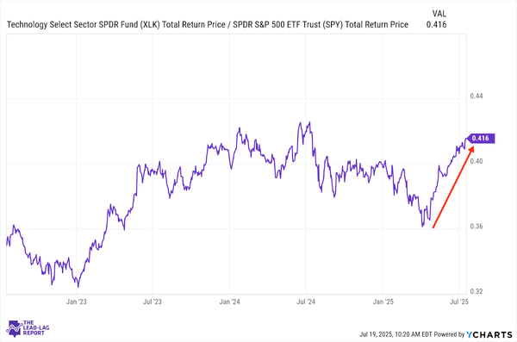
Task: Select the Jul '25 axis label
Action: tap(459, 302)
